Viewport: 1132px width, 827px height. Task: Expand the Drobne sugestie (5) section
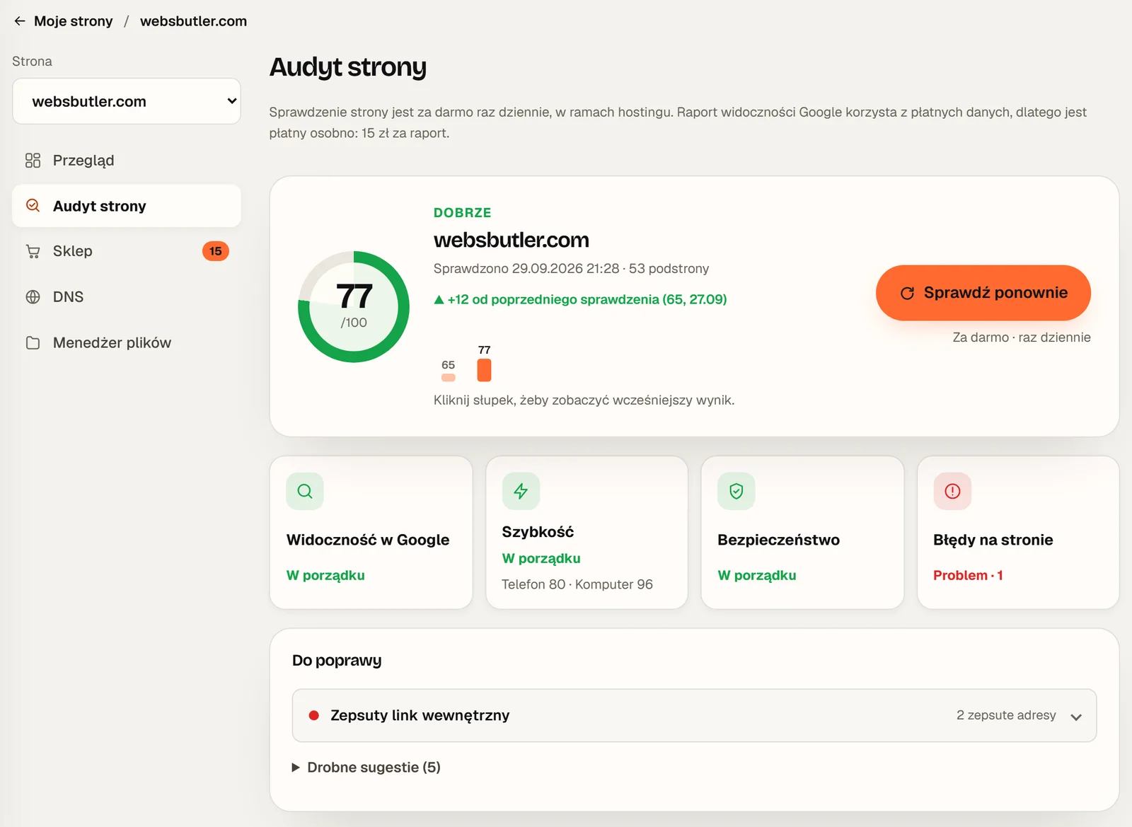tap(366, 768)
